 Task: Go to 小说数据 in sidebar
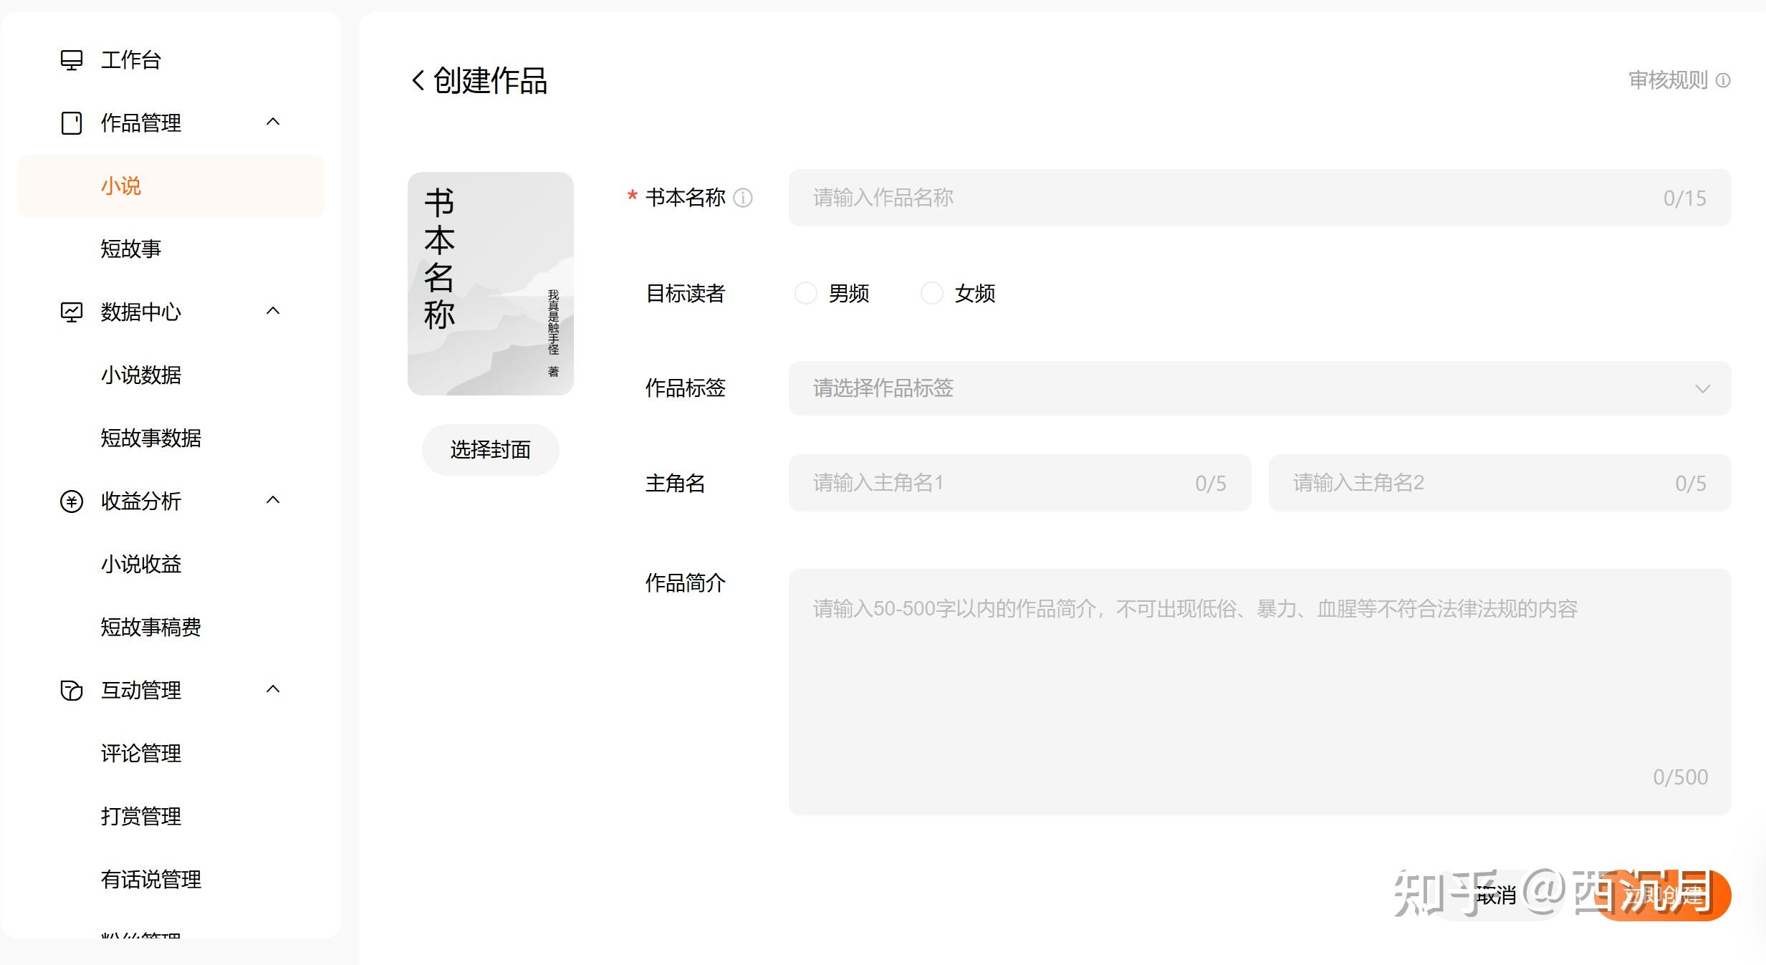coord(141,375)
